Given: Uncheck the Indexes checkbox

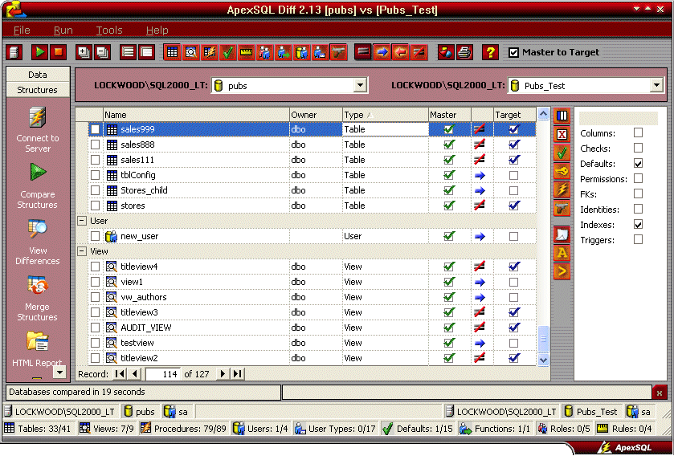Looking at the screenshot, I should [x=639, y=224].
